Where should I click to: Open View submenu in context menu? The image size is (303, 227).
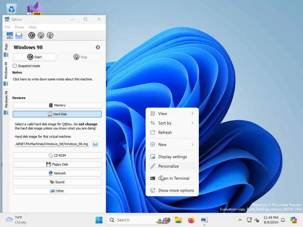tap(172, 114)
